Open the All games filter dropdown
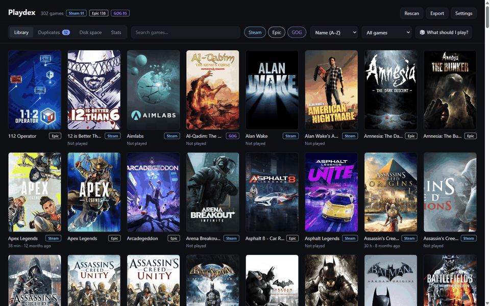490x306 pixels. pos(386,33)
